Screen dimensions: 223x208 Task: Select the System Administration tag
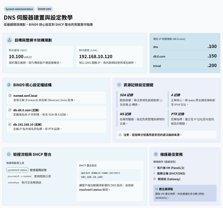(19, 9)
